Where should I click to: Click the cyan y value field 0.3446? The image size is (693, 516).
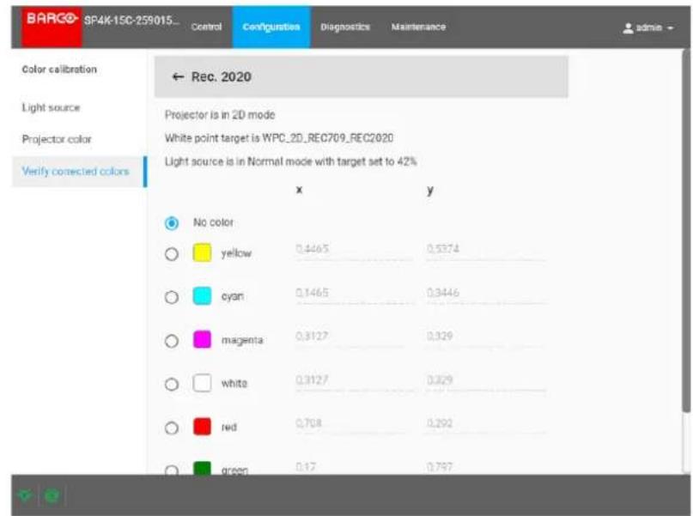click(x=486, y=294)
